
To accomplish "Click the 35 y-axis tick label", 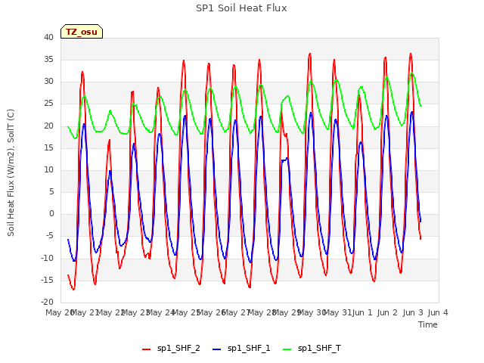I will [48, 59].
